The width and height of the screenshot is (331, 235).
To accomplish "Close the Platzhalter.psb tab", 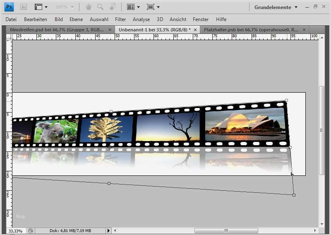I will [304, 30].
